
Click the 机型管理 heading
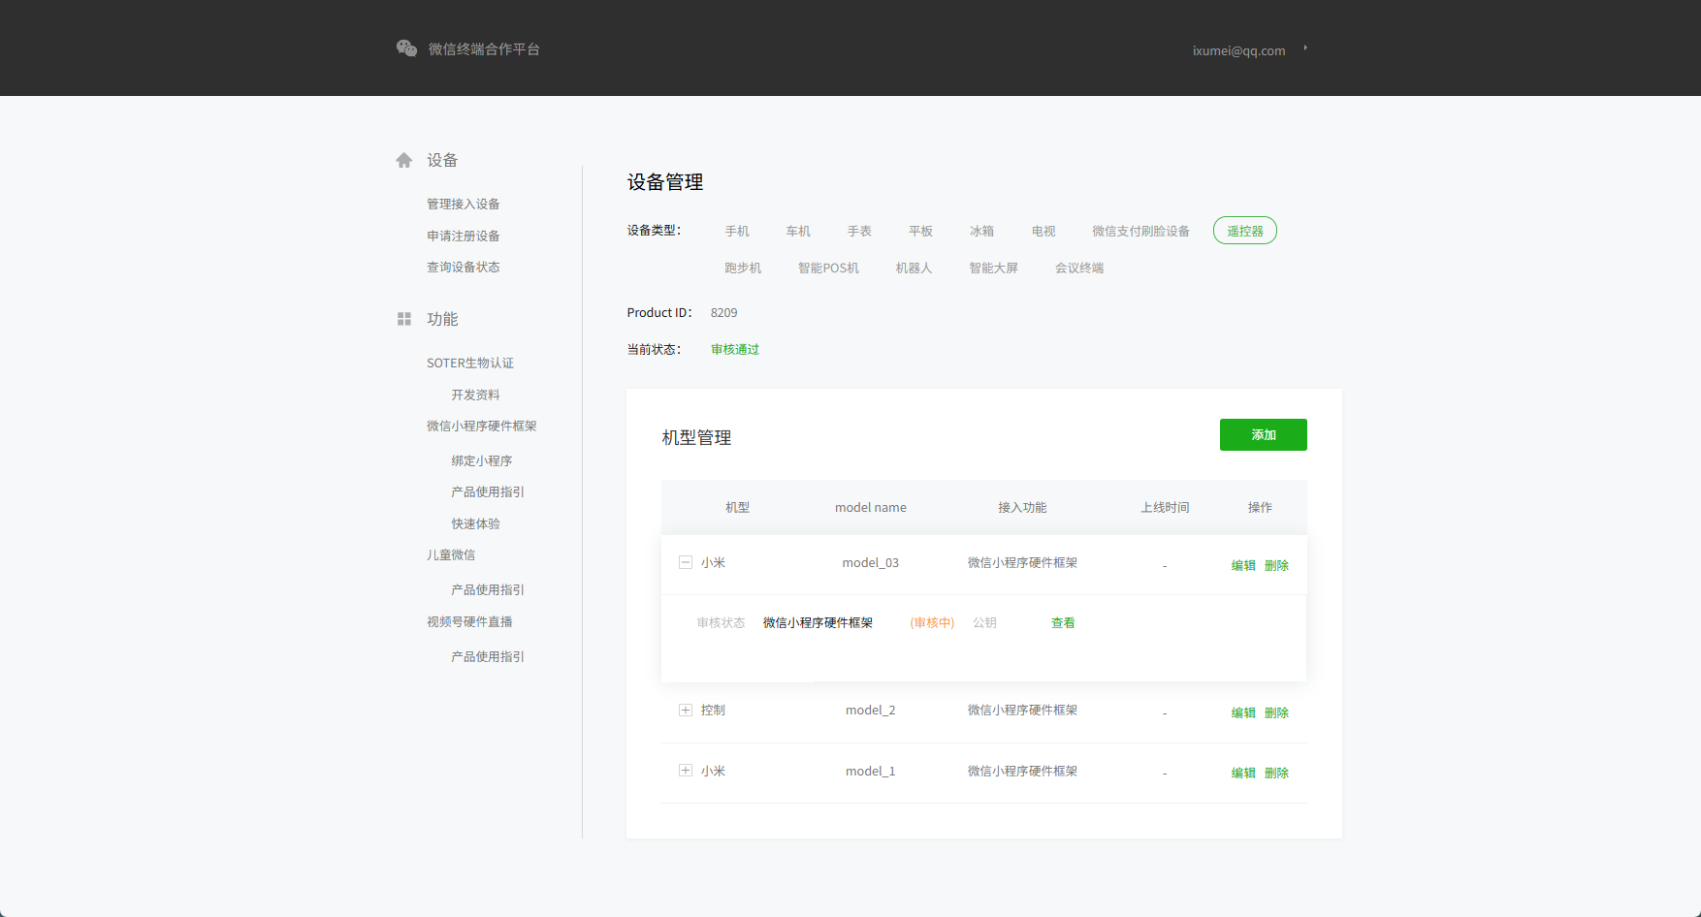pos(696,437)
